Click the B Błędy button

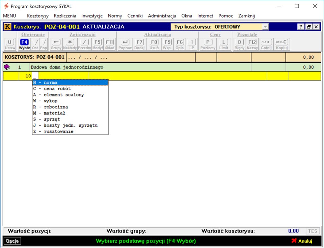(x=240, y=44)
